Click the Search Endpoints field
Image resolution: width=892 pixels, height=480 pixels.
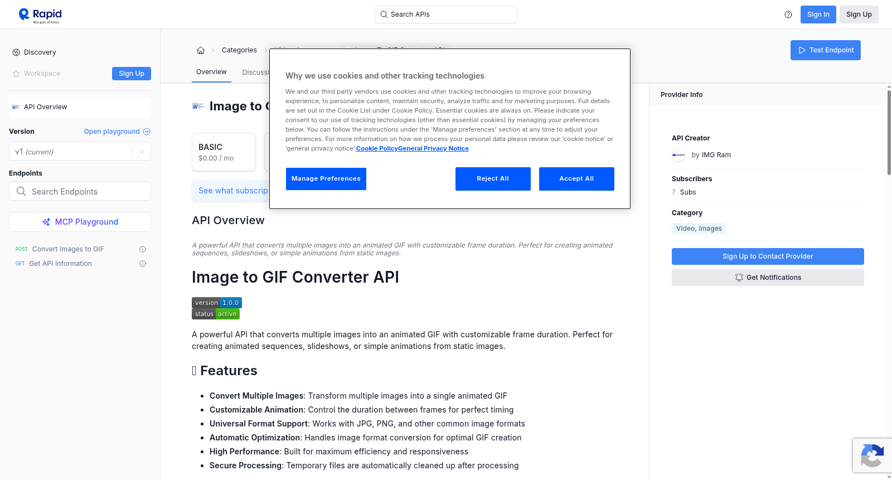pyautogui.click(x=80, y=191)
